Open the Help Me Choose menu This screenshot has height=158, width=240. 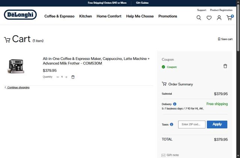pos(140,16)
